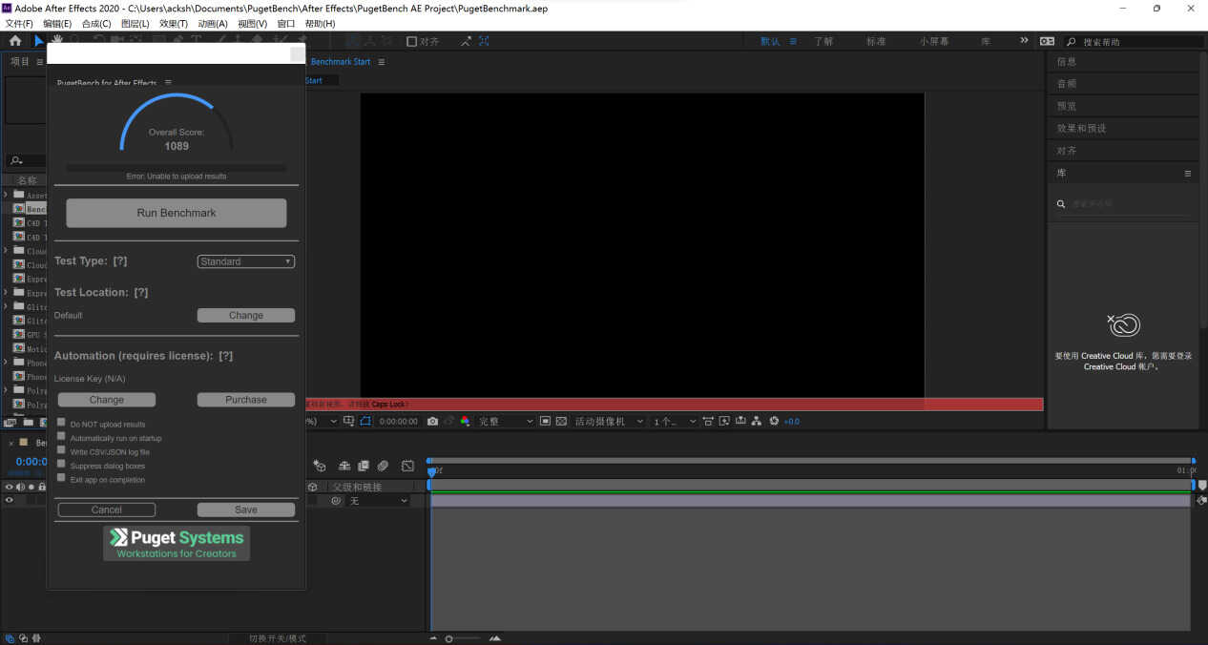
Task: Enable Do NOT upload results checkbox
Action: pos(61,423)
